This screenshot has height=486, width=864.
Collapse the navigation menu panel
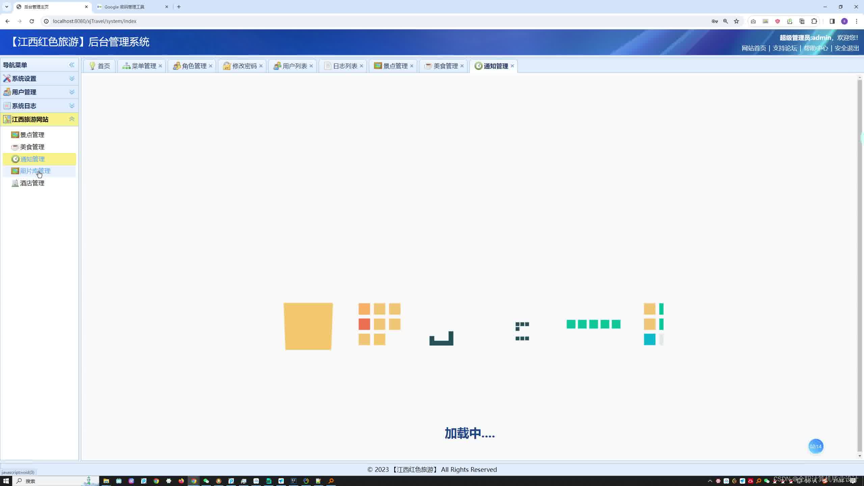point(72,65)
